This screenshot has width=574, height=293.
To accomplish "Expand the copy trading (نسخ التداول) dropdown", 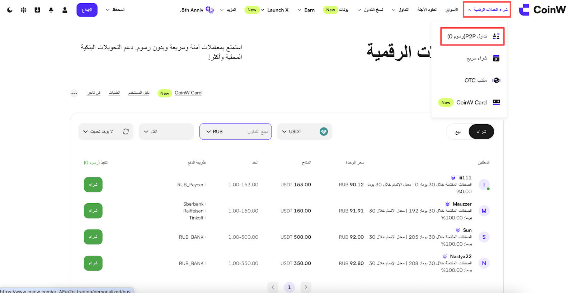I will tap(370, 10).
